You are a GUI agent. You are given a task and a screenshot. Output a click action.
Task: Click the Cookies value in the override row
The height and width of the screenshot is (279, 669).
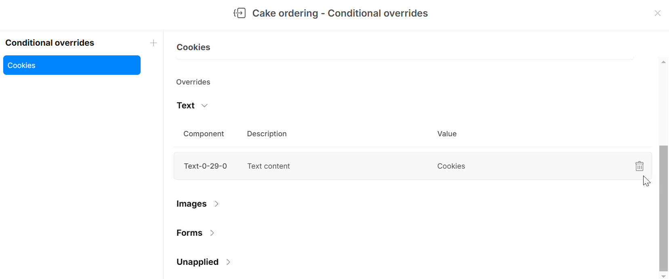tap(451, 166)
